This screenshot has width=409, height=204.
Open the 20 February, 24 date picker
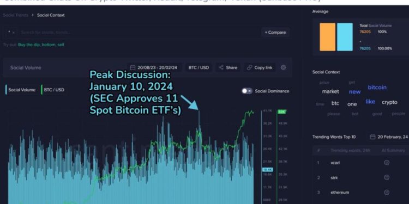[389, 137]
